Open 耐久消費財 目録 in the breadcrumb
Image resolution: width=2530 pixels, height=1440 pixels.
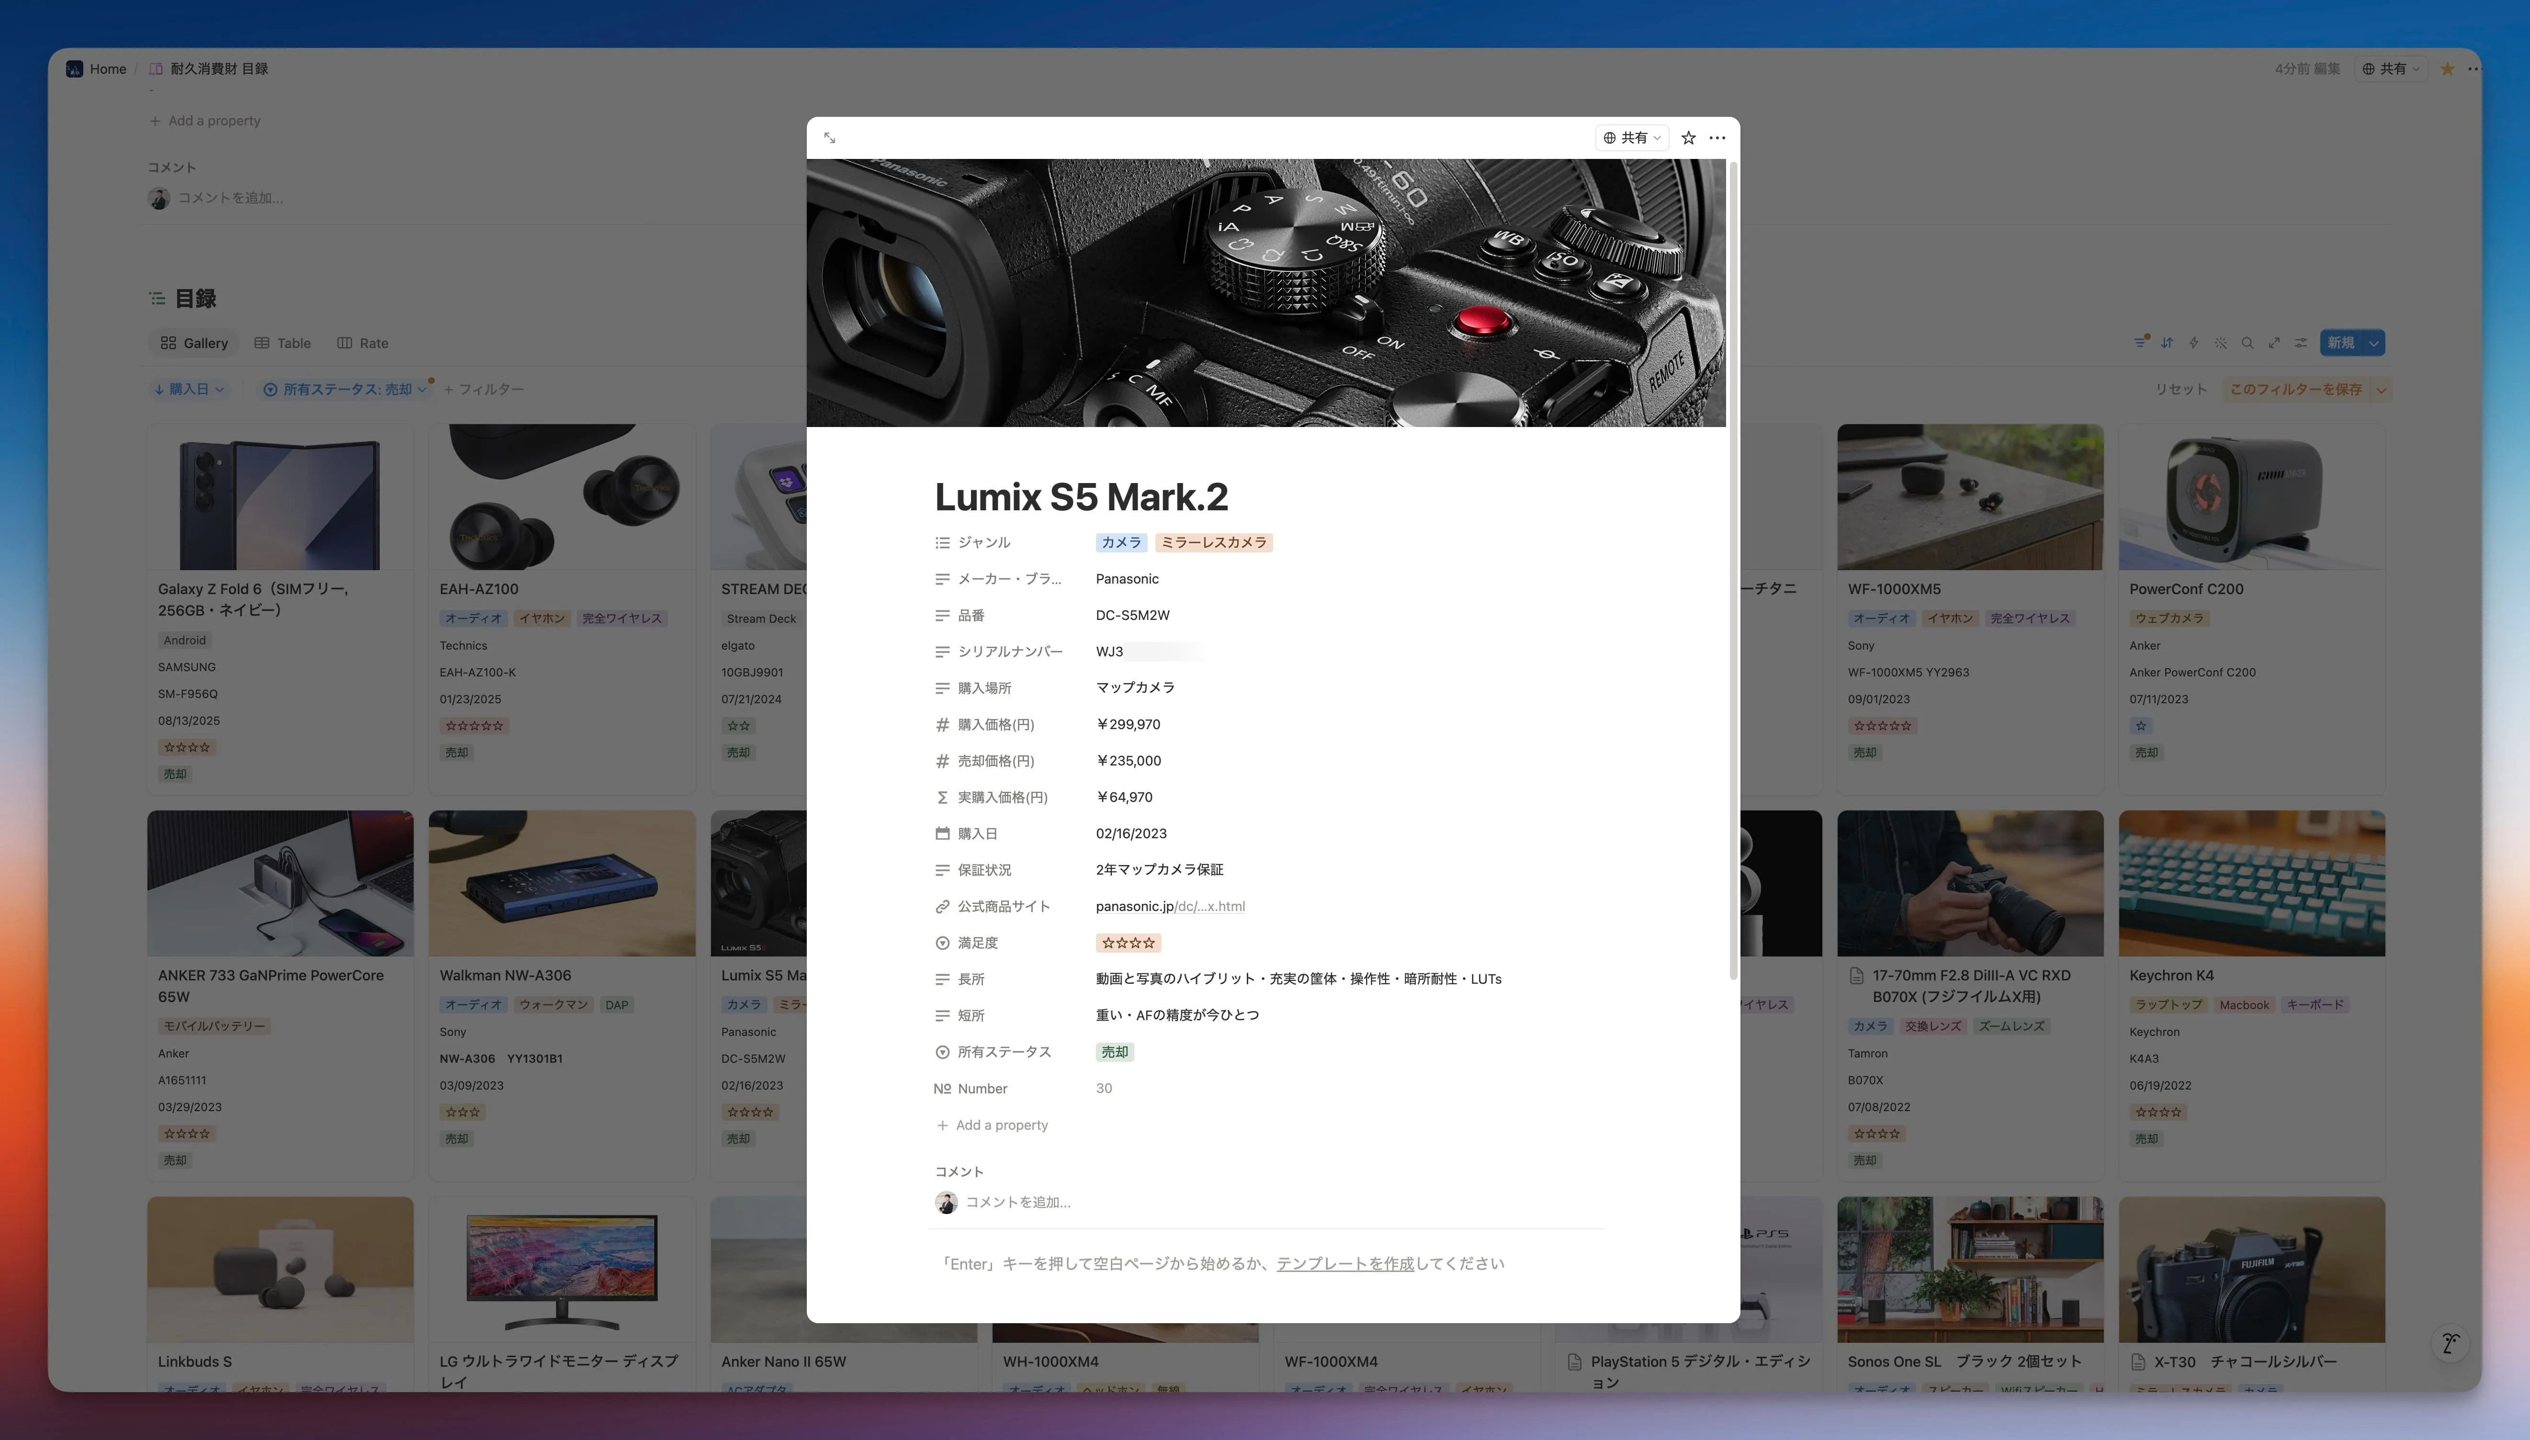coord(219,68)
